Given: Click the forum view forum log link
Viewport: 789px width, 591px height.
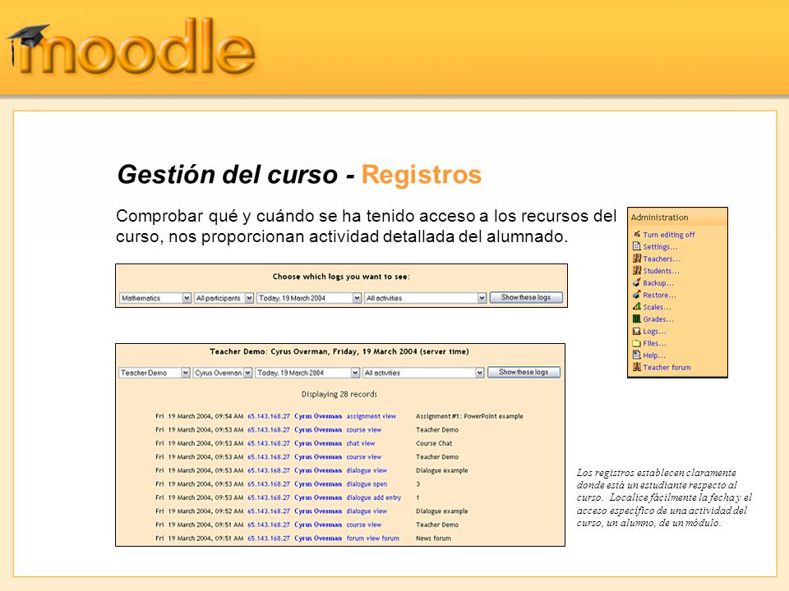Looking at the screenshot, I should [x=372, y=538].
